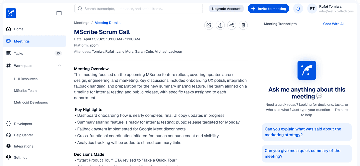The width and height of the screenshot is (360, 166).
Task: Share the meeting via share icon
Action: (x=232, y=25)
